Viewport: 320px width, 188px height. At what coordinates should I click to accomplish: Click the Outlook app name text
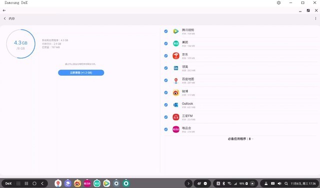[187, 103]
